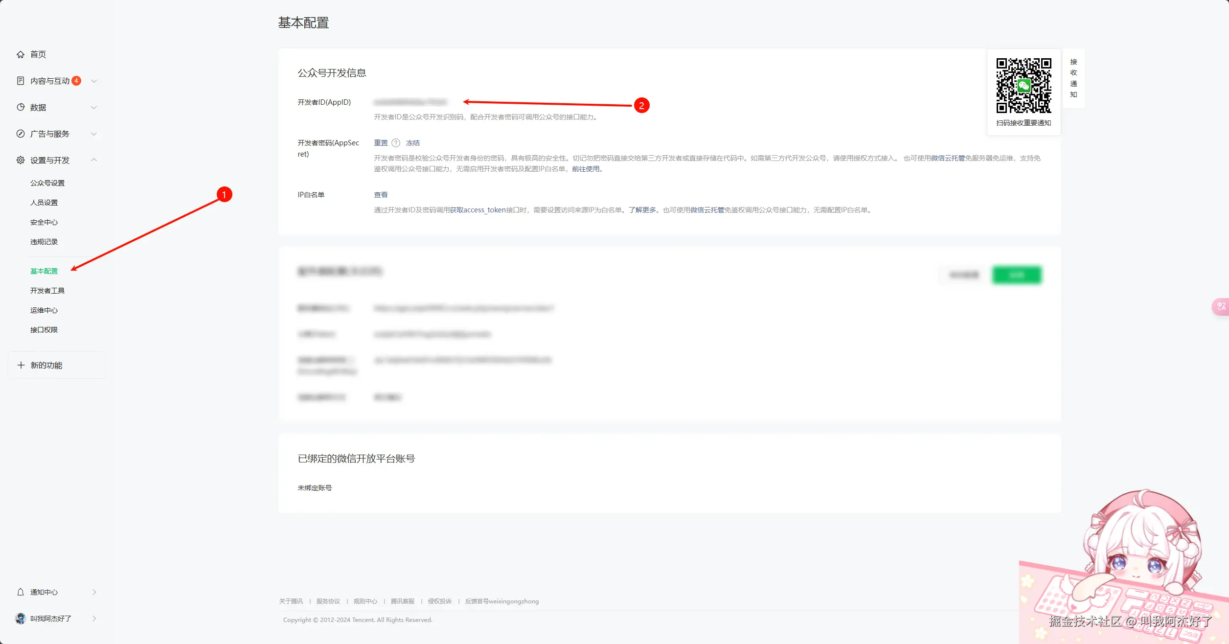The image size is (1229, 644).
Task: Click the document icon for 内容与互动
Action: point(21,81)
